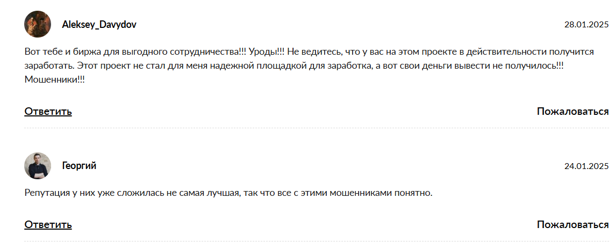Click Георгий's round profile photo

(38, 166)
